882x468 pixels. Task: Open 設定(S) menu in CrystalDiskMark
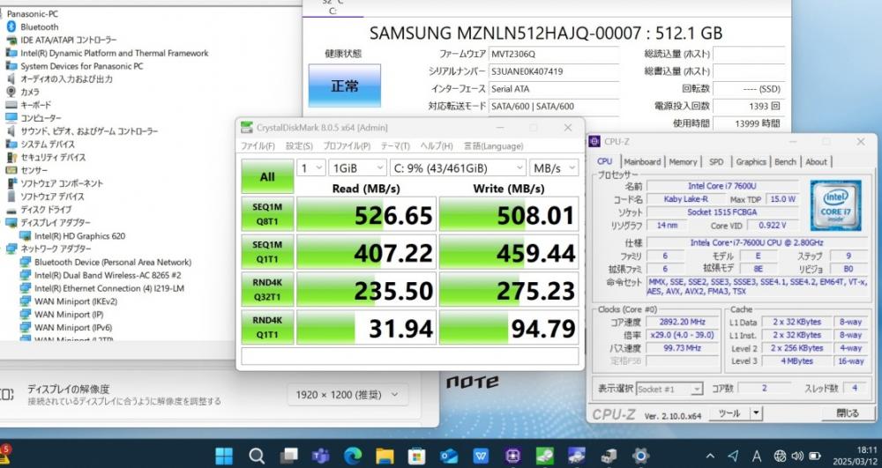tap(299, 146)
